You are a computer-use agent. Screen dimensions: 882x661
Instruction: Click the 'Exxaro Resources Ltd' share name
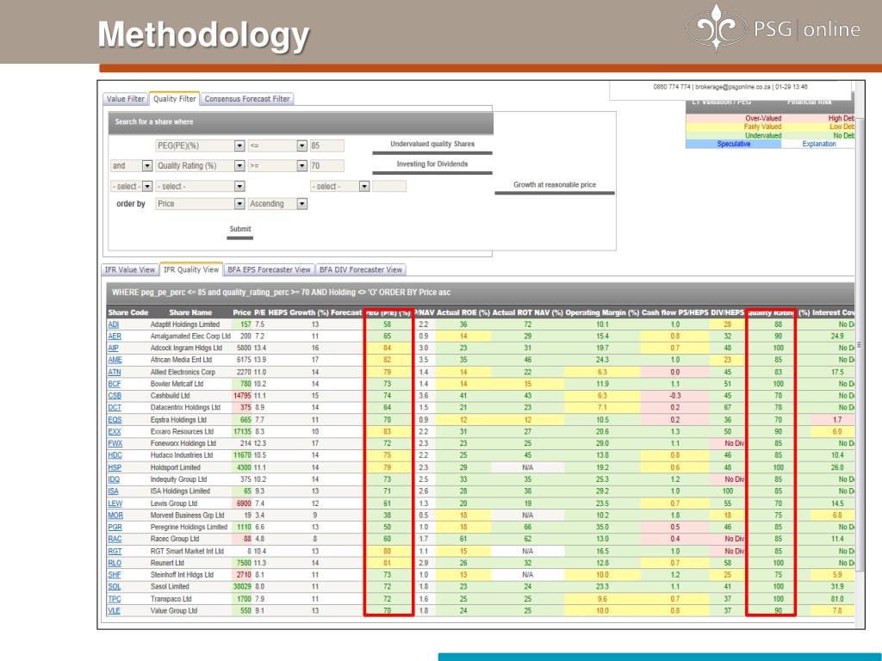click(182, 432)
